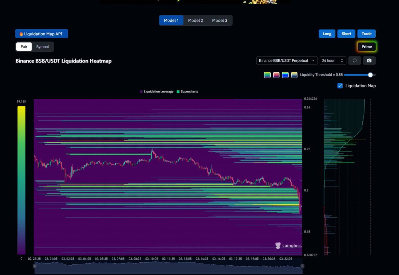Click the Short button
The width and height of the screenshot is (399, 275).
click(346, 34)
